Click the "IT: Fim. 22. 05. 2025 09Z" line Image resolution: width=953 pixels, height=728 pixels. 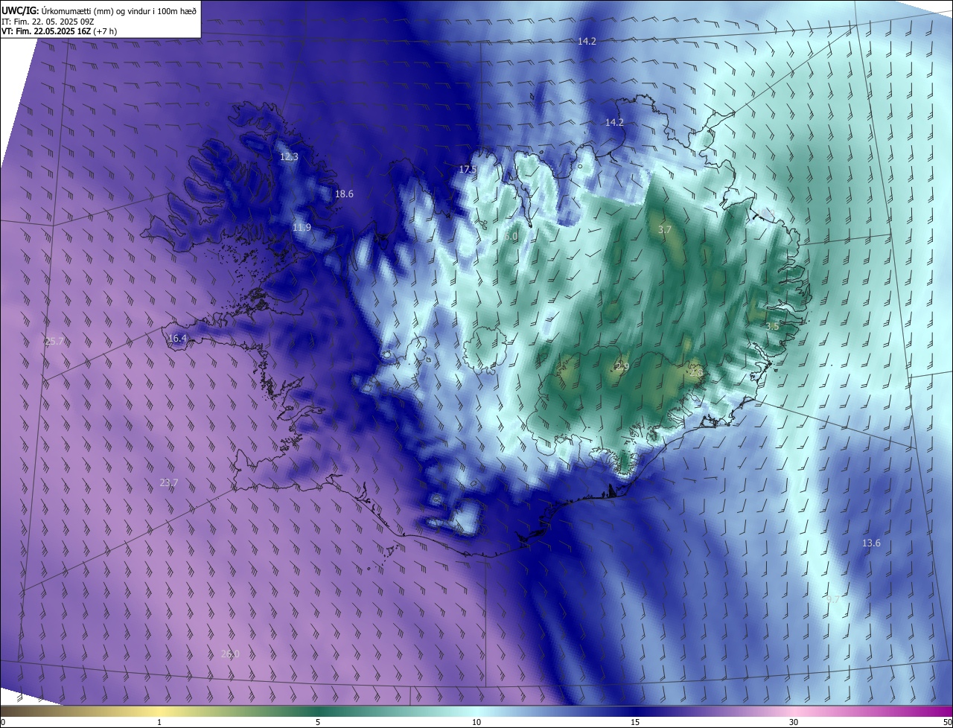[46, 21]
